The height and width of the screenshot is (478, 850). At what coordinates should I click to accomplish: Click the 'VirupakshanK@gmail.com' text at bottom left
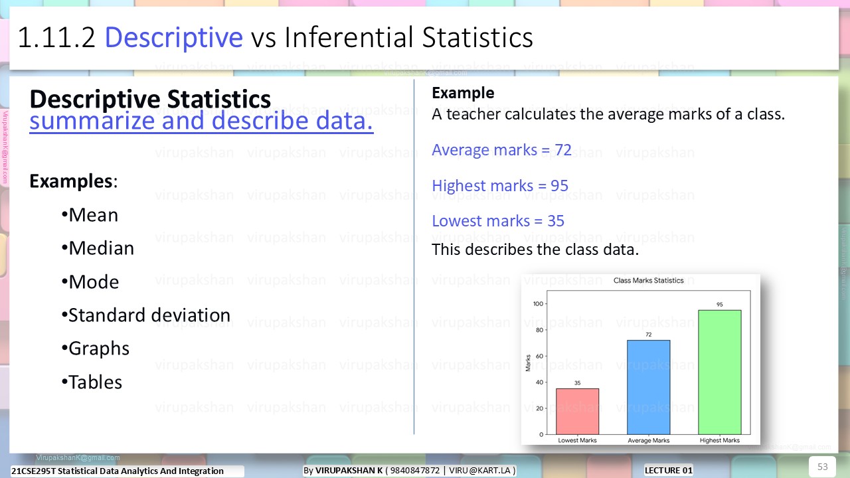point(78,458)
